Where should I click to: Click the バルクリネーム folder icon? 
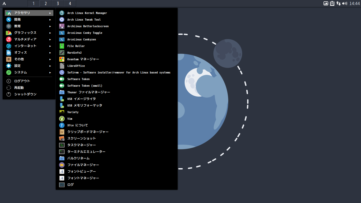62,158
